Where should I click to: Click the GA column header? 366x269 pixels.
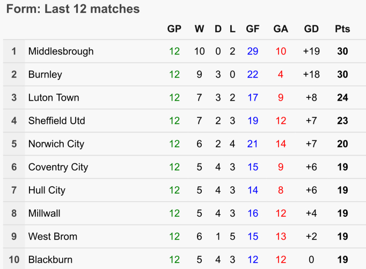pyautogui.click(x=281, y=29)
